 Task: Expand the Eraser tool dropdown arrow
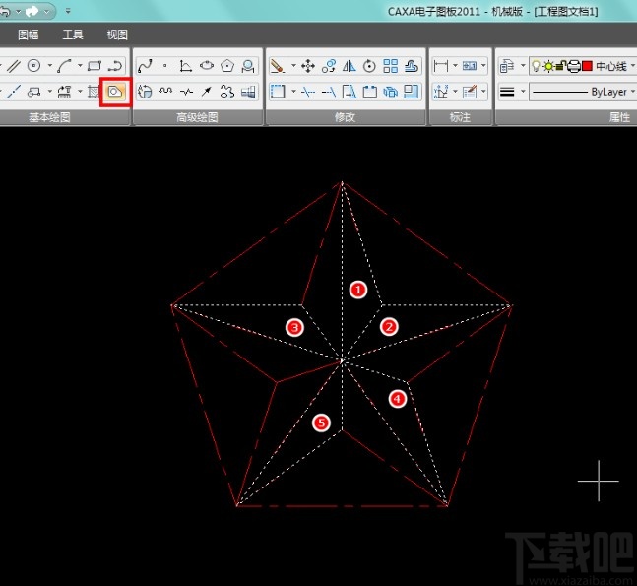pos(293,65)
